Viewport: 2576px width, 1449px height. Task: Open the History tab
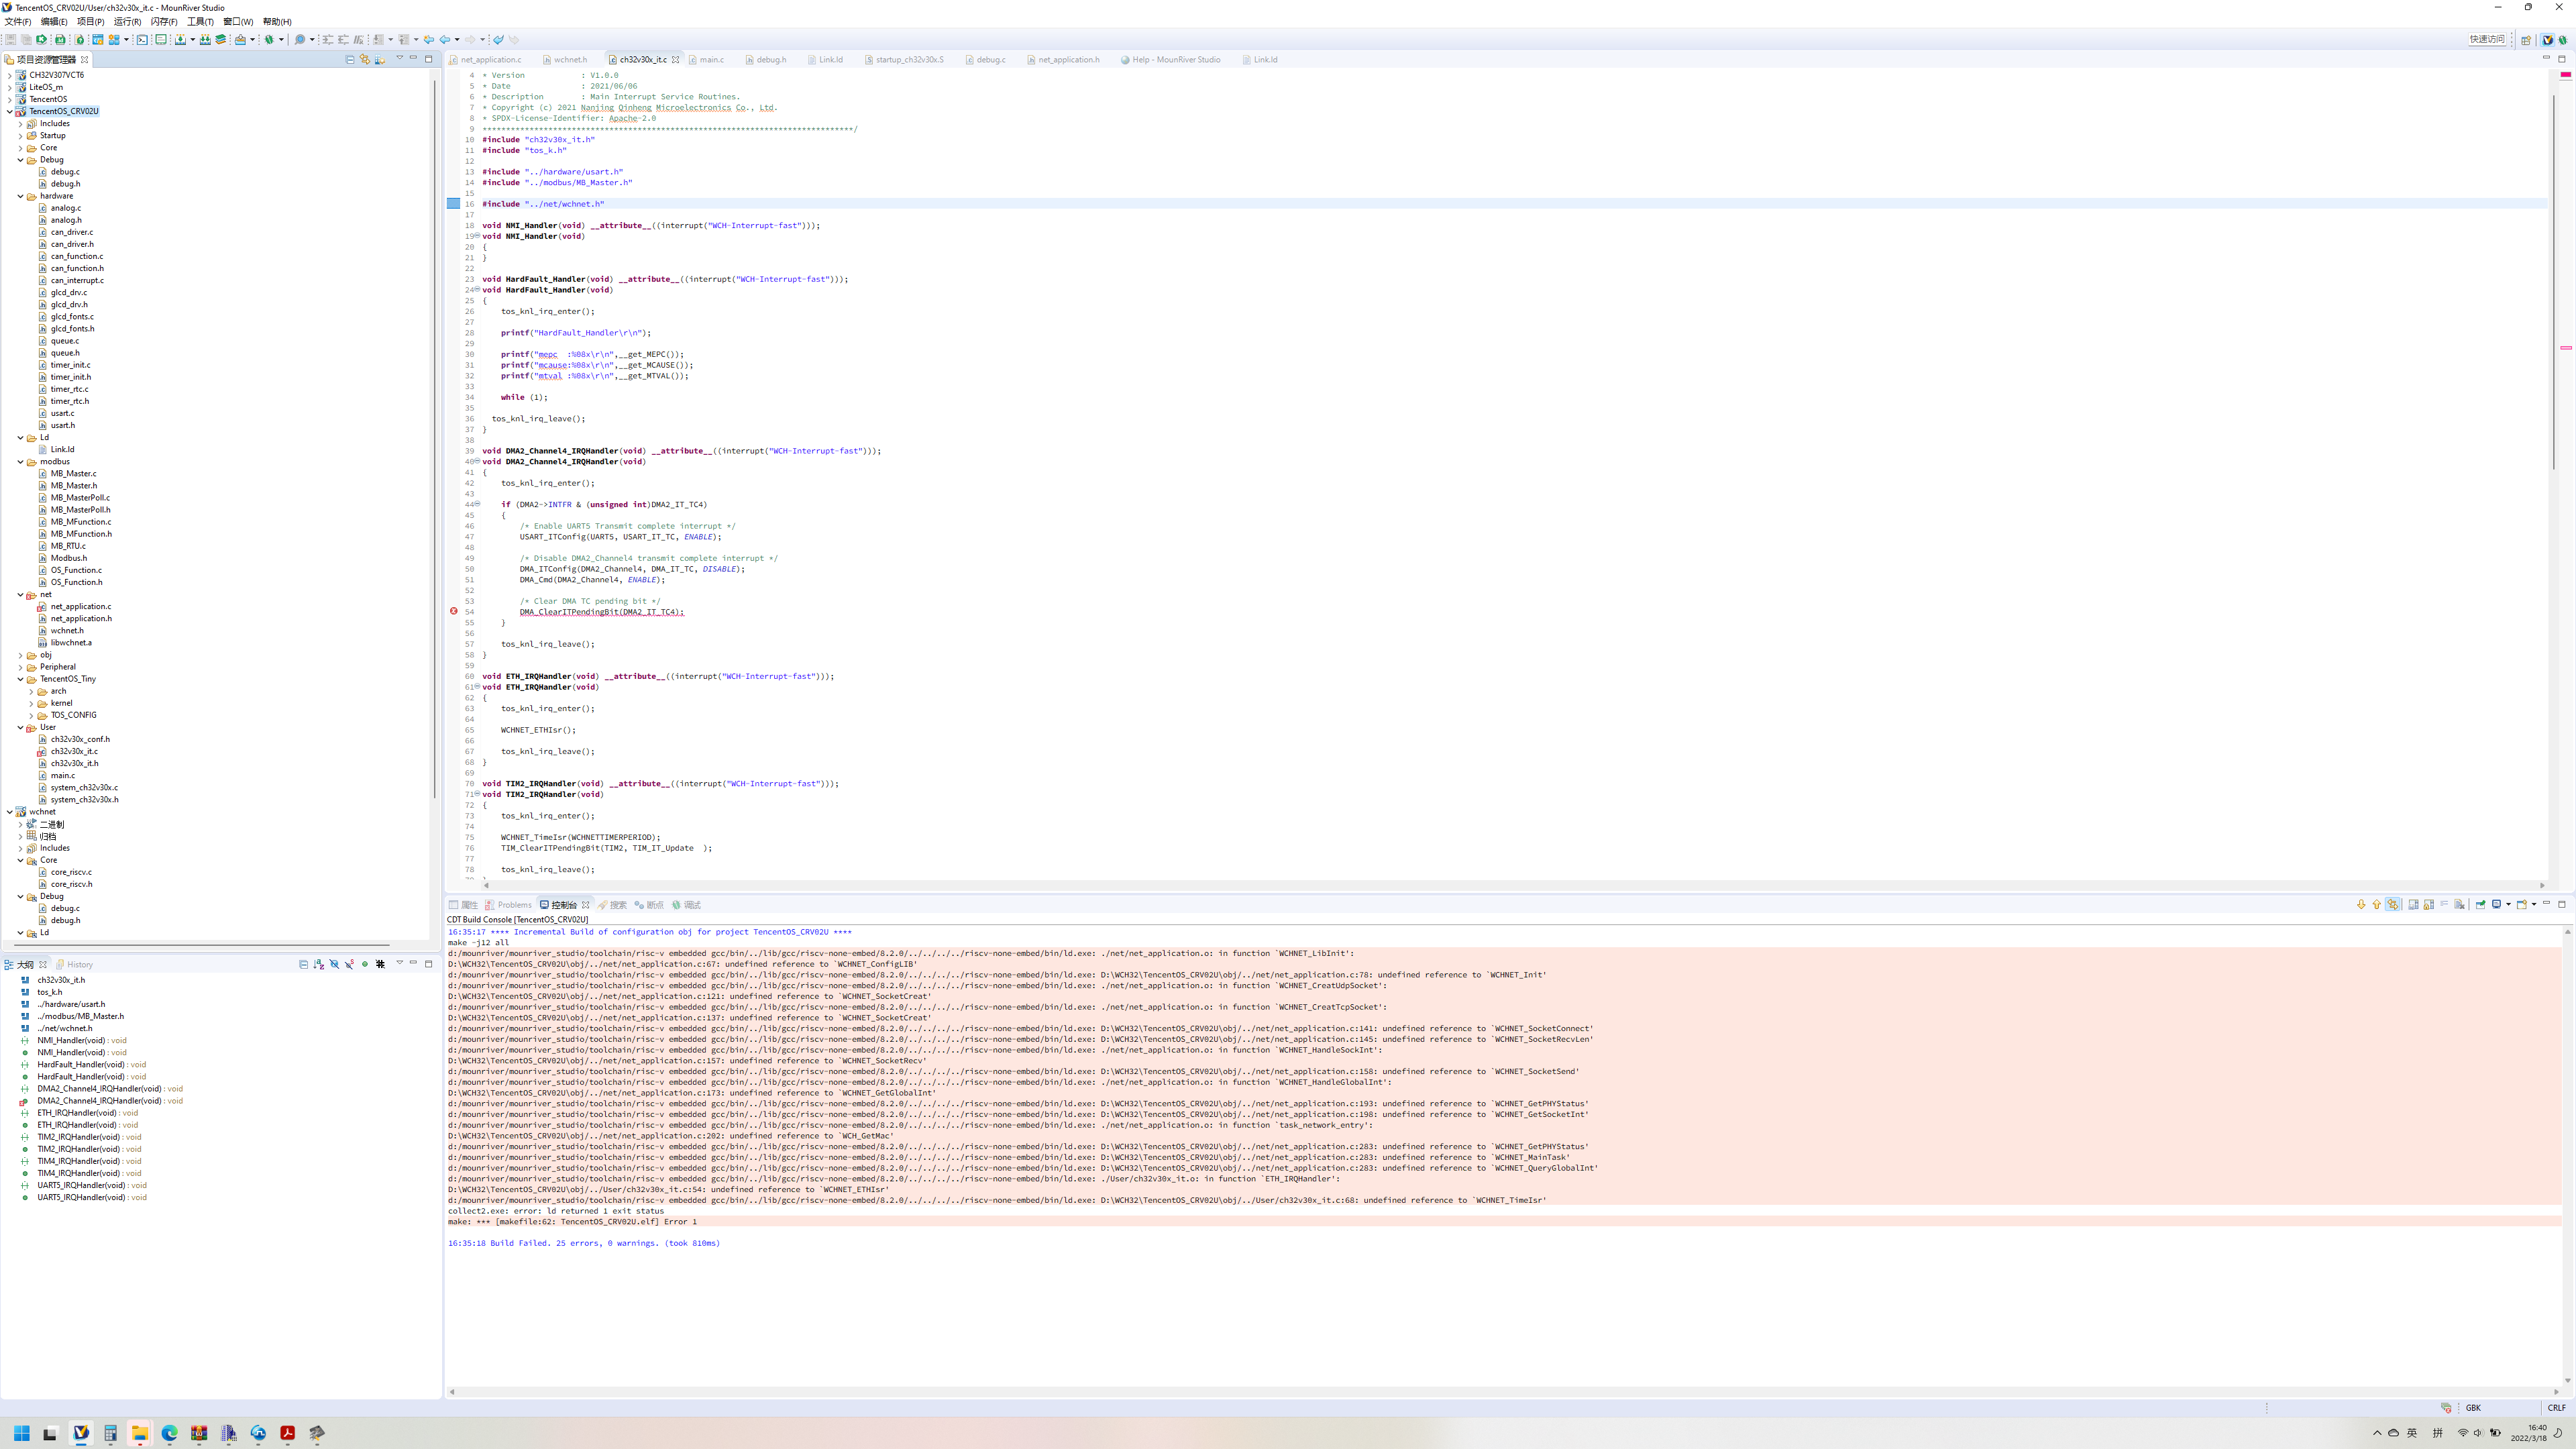pos(75,965)
